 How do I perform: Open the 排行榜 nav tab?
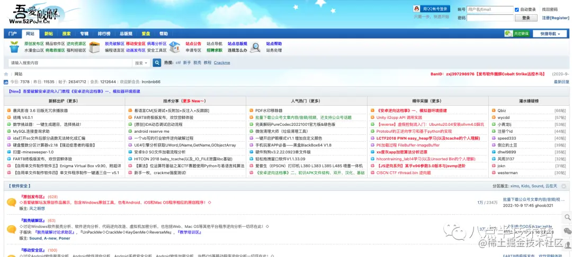coord(104,33)
